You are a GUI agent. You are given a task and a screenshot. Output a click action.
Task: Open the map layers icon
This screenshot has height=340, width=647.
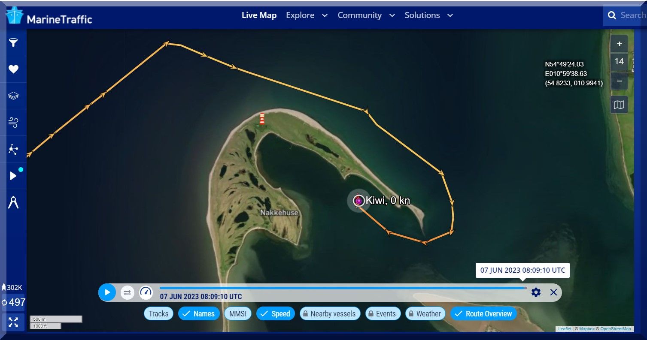point(13,96)
